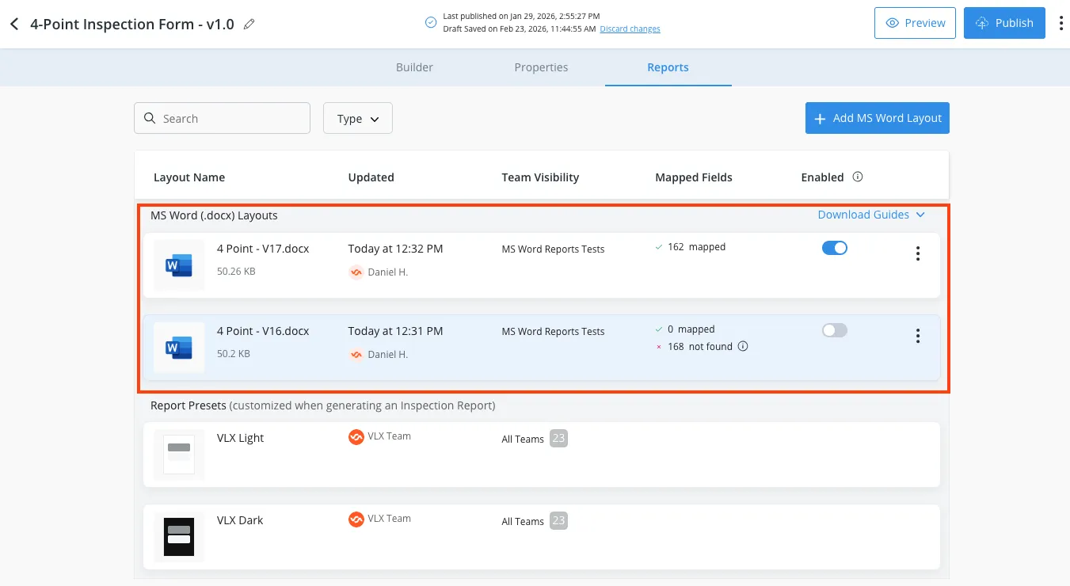The image size is (1070, 586).
Task: Click the Updated column header
Action: tap(371, 177)
